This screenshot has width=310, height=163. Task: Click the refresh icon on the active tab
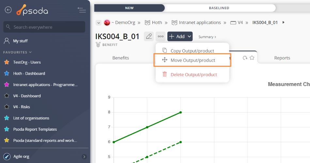coord(245,58)
